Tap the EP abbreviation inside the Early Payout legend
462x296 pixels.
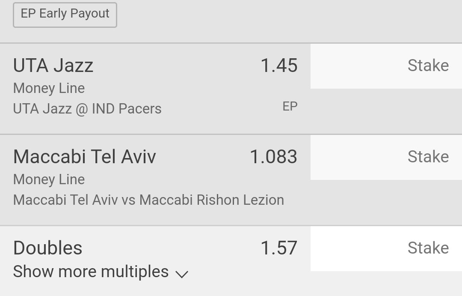pyautogui.click(x=28, y=14)
